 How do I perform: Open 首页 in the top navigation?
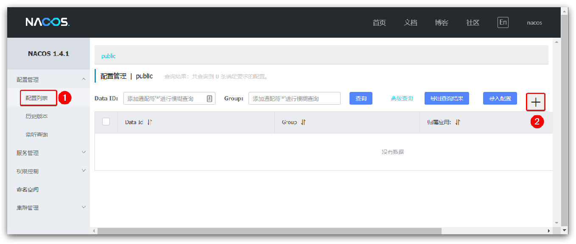click(x=379, y=22)
